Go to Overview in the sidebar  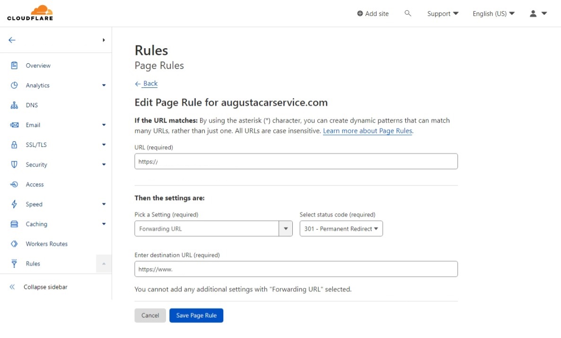click(x=38, y=66)
